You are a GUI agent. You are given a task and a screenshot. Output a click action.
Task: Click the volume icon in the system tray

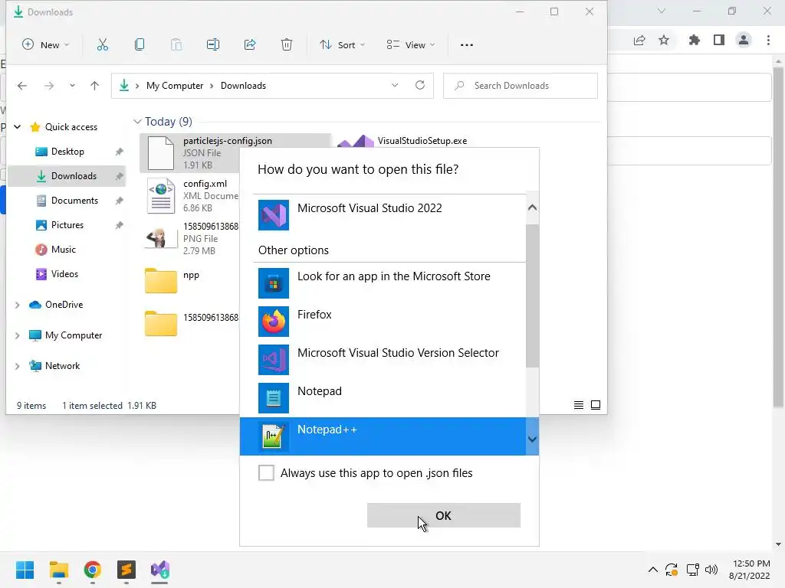(x=711, y=570)
